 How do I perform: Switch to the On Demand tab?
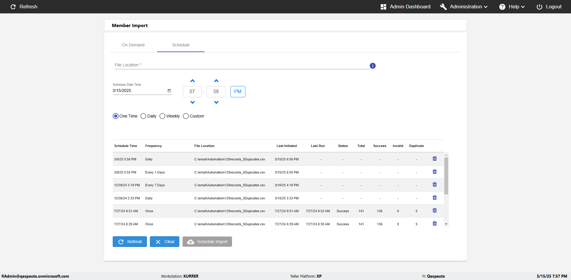coord(133,45)
